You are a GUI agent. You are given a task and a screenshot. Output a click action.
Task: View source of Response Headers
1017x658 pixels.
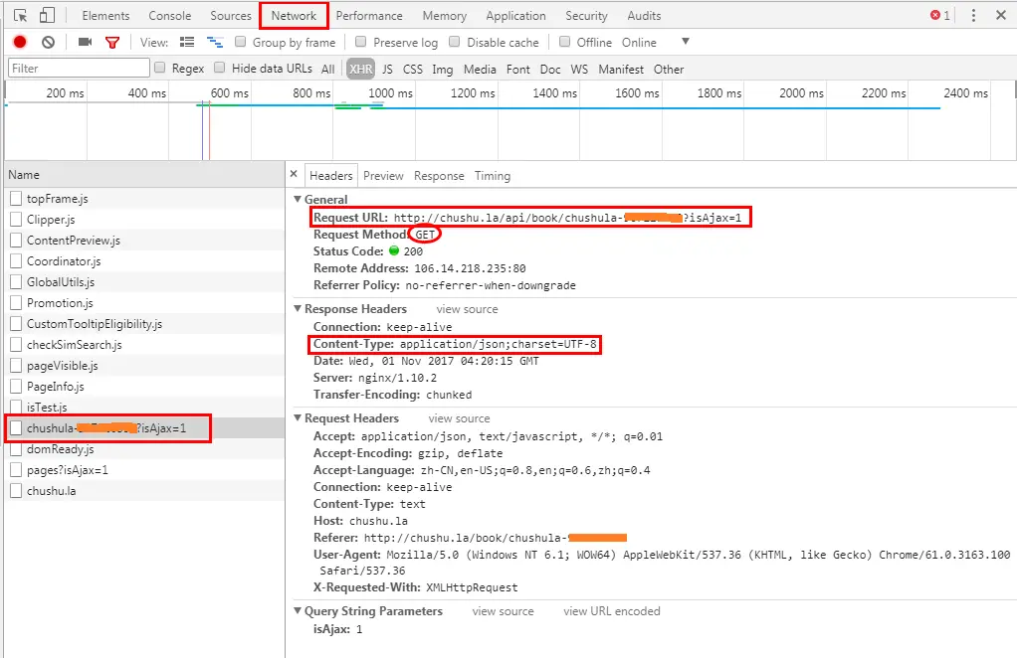[x=467, y=309]
